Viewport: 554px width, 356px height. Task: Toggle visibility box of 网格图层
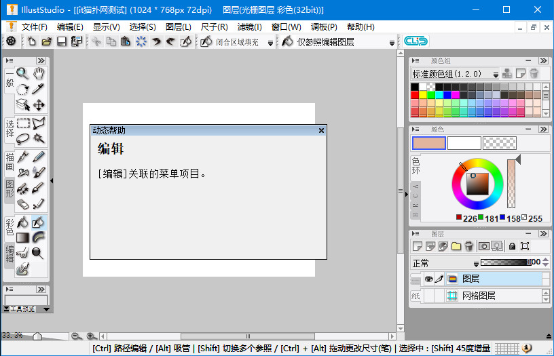click(428, 296)
